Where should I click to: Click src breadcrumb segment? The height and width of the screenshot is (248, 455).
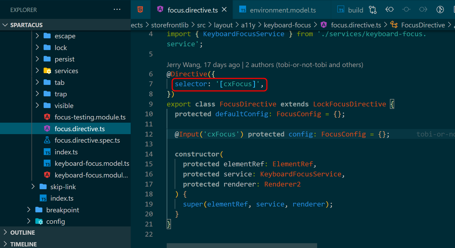(201, 25)
